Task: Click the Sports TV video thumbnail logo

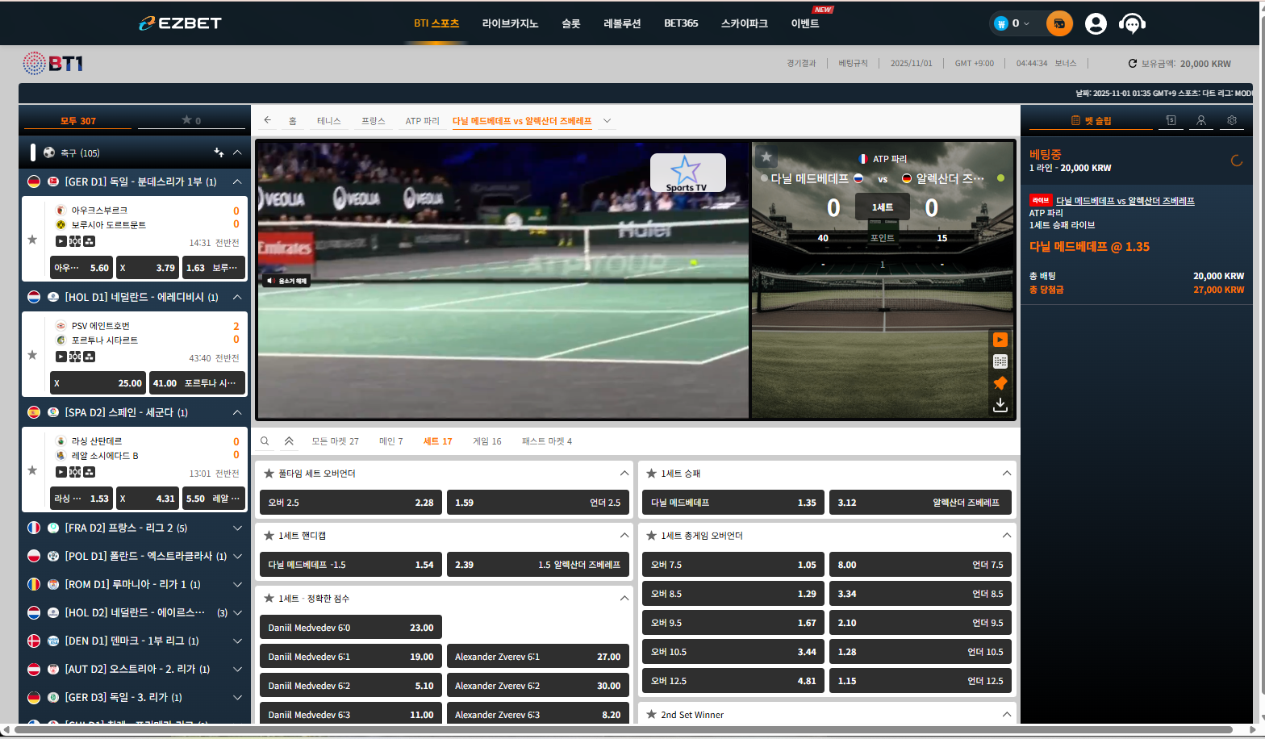Action: click(687, 173)
